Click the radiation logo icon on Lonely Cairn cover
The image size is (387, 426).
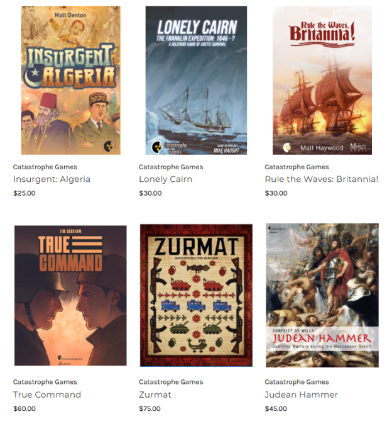coord(156,147)
